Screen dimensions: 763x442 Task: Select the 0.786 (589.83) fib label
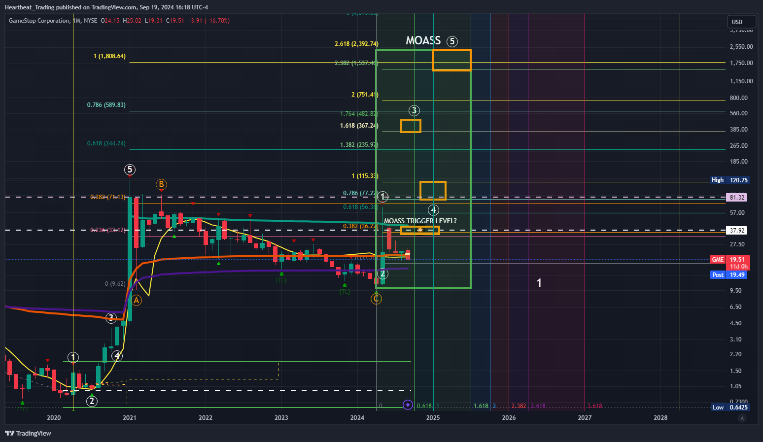point(106,105)
